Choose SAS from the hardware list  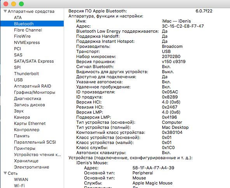(18, 55)
